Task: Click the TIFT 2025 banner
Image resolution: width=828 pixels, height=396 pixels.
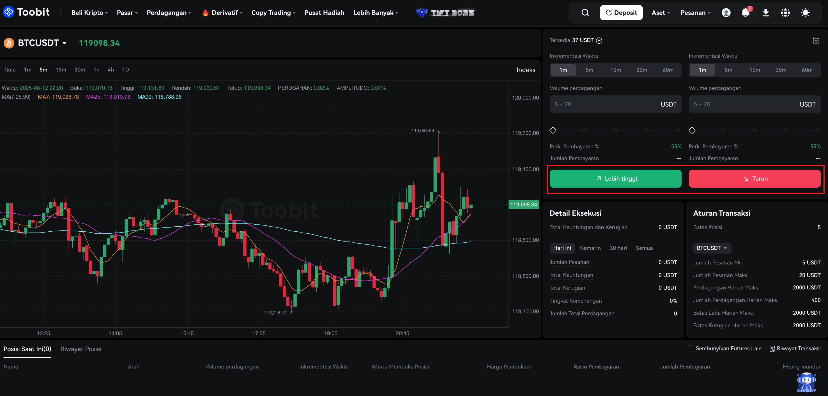Action: pos(445,13)
